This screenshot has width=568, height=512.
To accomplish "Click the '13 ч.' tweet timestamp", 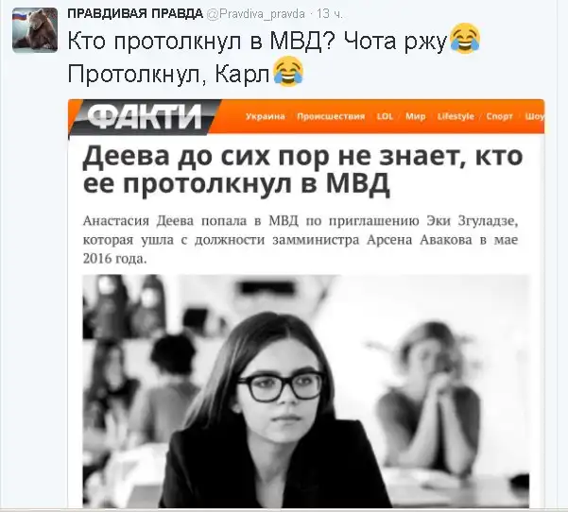I will (329, 14).
